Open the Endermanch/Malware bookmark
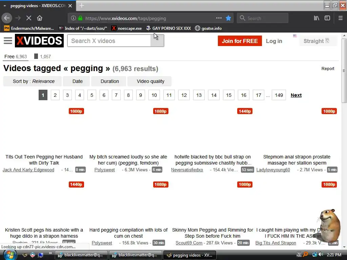The width and height of the screenshot is (347, 260). (x=29, y=28)
